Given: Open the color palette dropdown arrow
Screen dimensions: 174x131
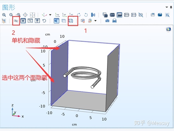Looking at the screenshot, I should [x=95, y=21].
